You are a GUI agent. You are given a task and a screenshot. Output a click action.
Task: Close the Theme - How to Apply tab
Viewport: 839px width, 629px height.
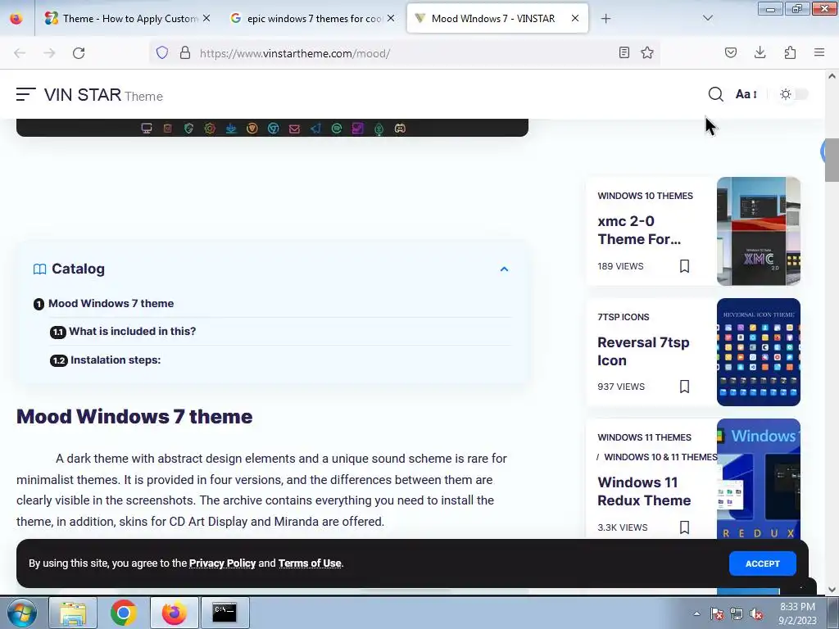click(206, 18)
